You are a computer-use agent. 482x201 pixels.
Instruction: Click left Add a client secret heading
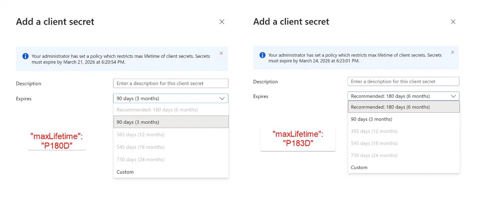(55, 22)
